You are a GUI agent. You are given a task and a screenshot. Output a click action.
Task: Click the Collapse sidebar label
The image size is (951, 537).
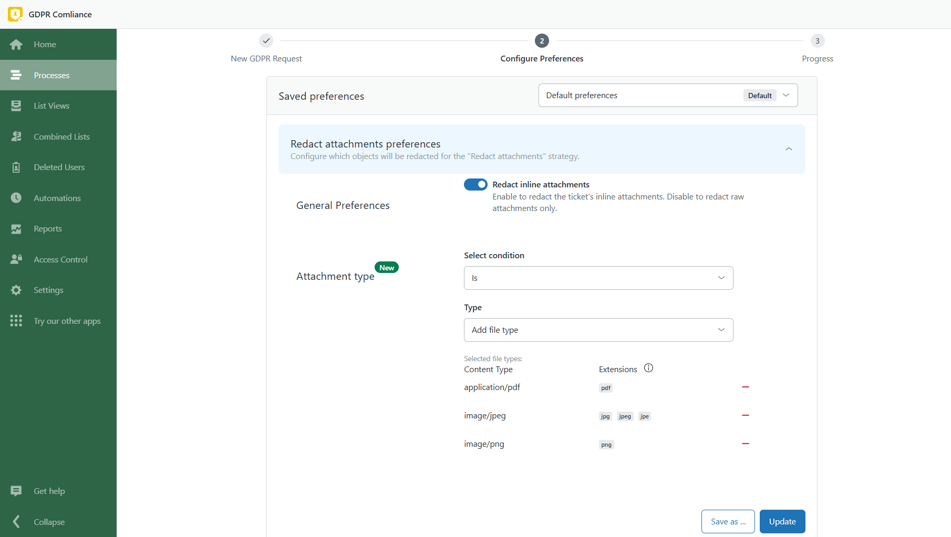point(49,522)
